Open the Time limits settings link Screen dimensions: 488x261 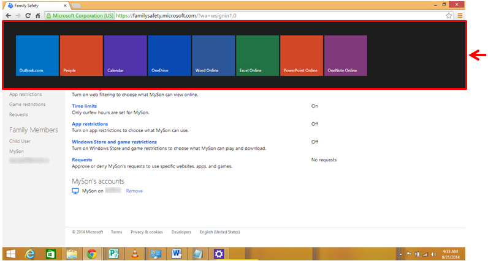pyautogui.click(x=85, y=106)
